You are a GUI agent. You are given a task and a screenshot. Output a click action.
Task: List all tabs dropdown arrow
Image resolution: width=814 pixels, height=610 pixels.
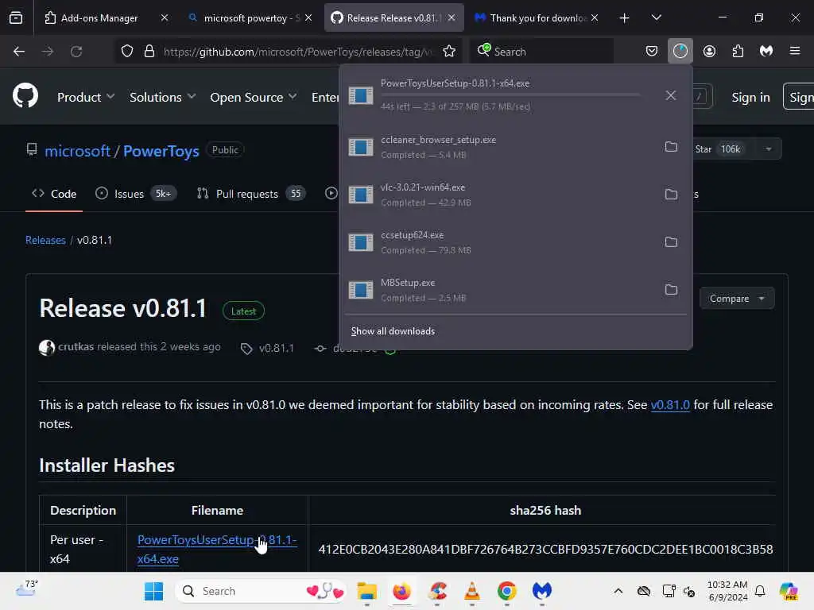pos(656,18)
